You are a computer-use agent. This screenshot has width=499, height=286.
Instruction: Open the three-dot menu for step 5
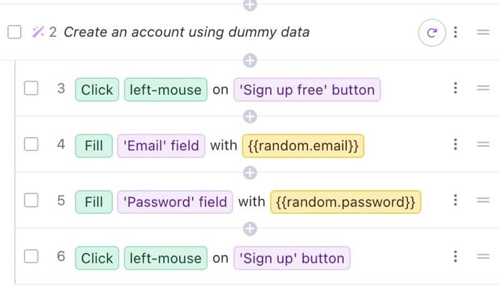tap(455, 200)
